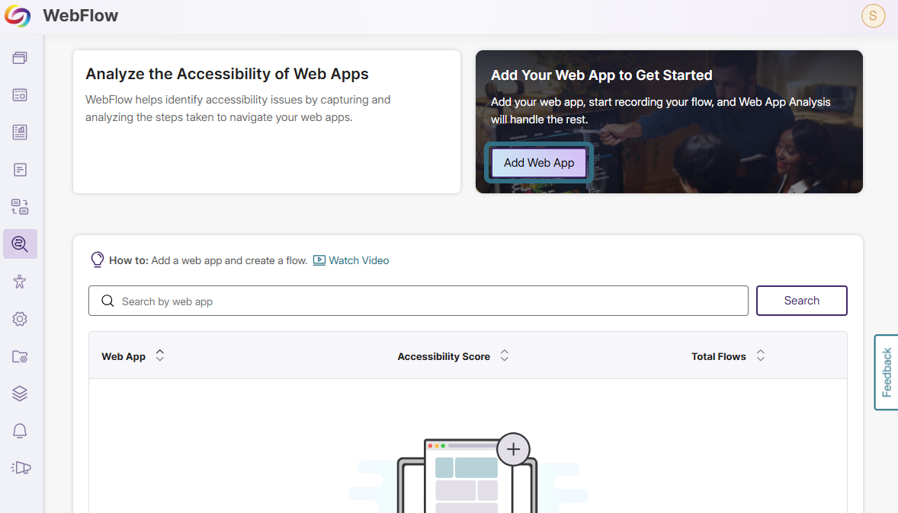This screenshot has height=513, width=898.
Task: Open the Watch Video link
Action: pos(351,260)
